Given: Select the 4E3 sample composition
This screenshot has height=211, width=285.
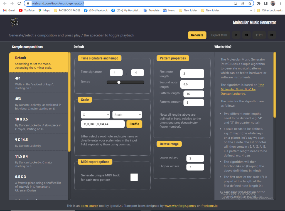Looking at the screenshot, I should click(x=38, y=103).
